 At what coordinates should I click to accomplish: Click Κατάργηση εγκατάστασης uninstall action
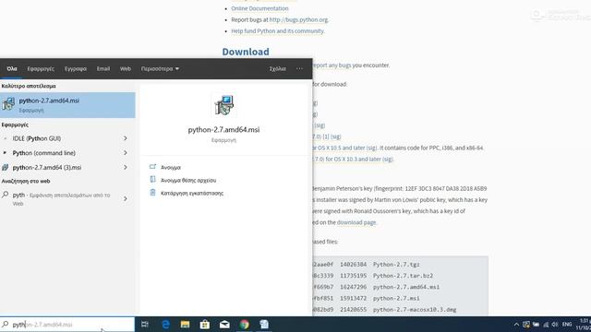pos(192,193)
